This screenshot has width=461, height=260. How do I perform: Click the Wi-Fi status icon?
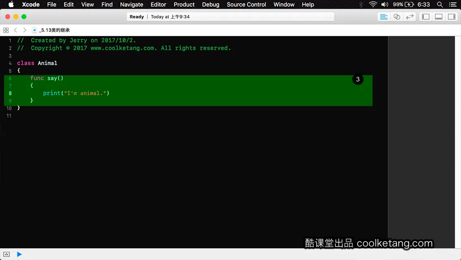373,4
